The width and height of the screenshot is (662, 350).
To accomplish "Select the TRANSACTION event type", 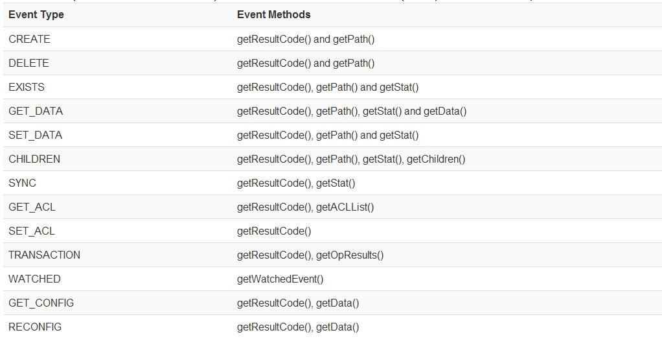I will tap(44, 255).
